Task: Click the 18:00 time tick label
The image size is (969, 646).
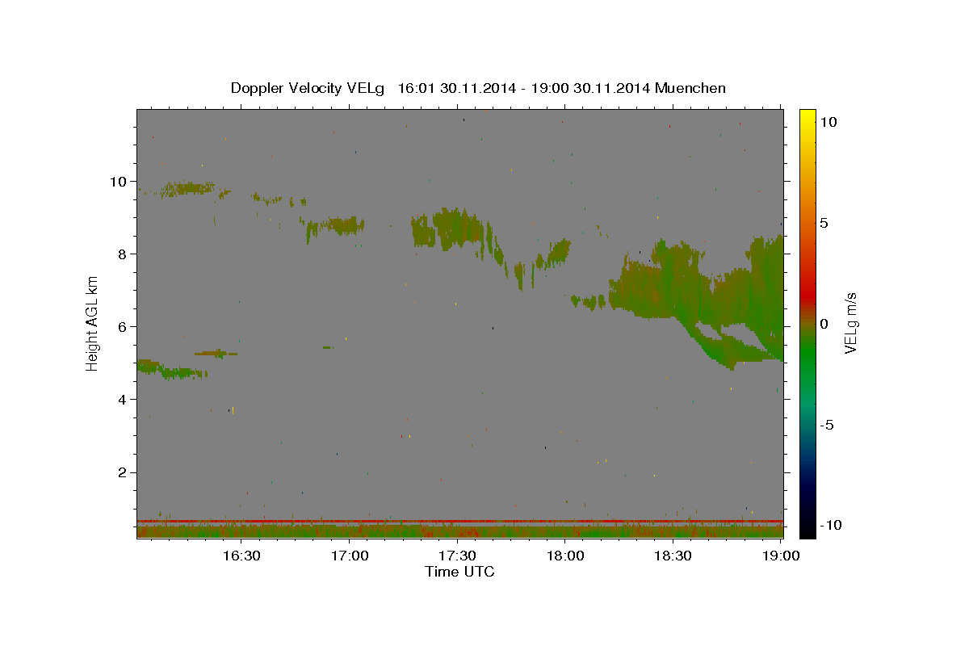Action: [x=565, y=556]
